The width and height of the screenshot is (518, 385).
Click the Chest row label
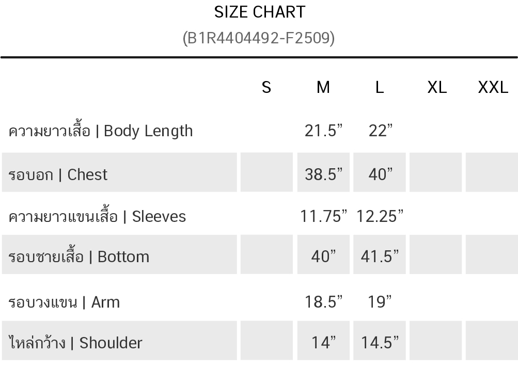tap(58, 174)
